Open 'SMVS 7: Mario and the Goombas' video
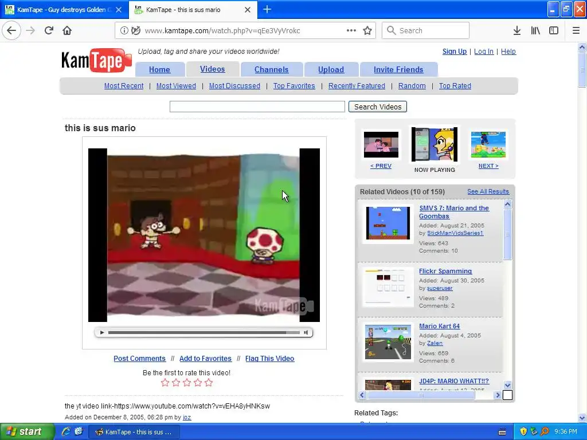Viewport: 587px width, 440px height. click(x=454, y=212)
